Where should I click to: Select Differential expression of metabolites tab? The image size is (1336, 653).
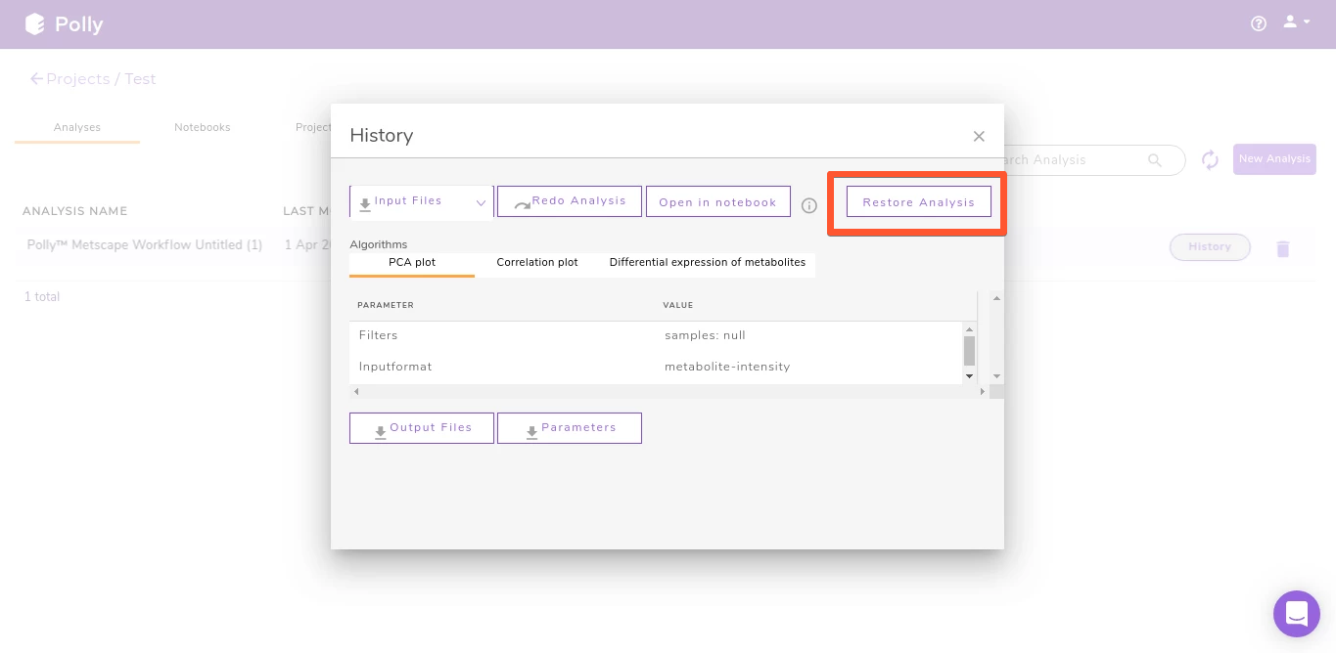click(x=708, y=263)
